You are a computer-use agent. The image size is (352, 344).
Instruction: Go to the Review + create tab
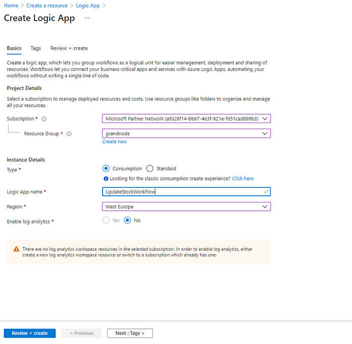(x=69, y=48)
